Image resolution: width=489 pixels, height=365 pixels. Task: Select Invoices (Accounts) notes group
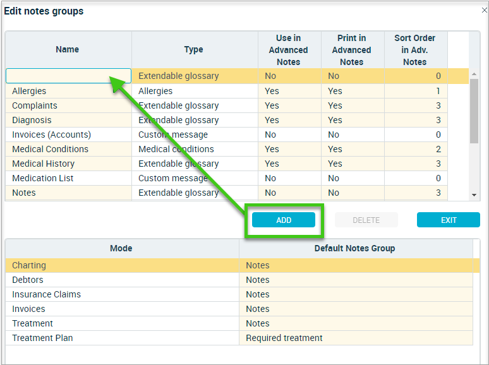(226, 135)
